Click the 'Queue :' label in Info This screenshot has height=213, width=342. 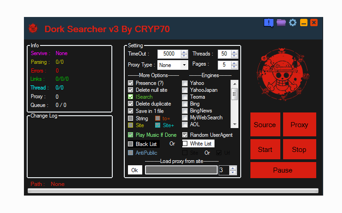coord(39,105)
